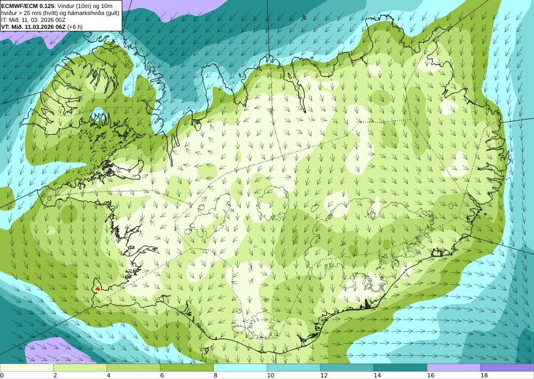Click the 12–14 m/s teal legend swatch
This screenshot has height=379, width=534.
click(347, 367)
